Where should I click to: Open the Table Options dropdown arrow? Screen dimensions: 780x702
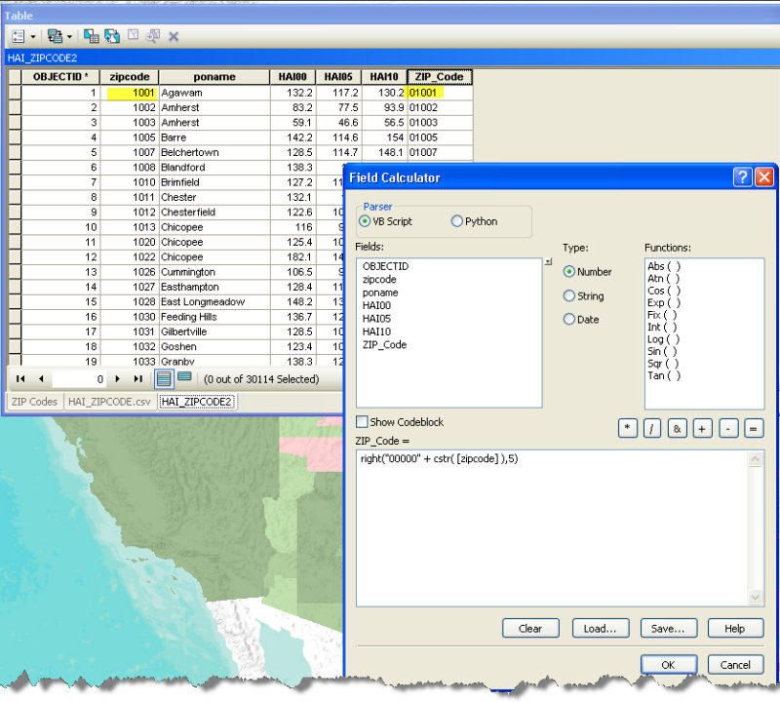33,37
